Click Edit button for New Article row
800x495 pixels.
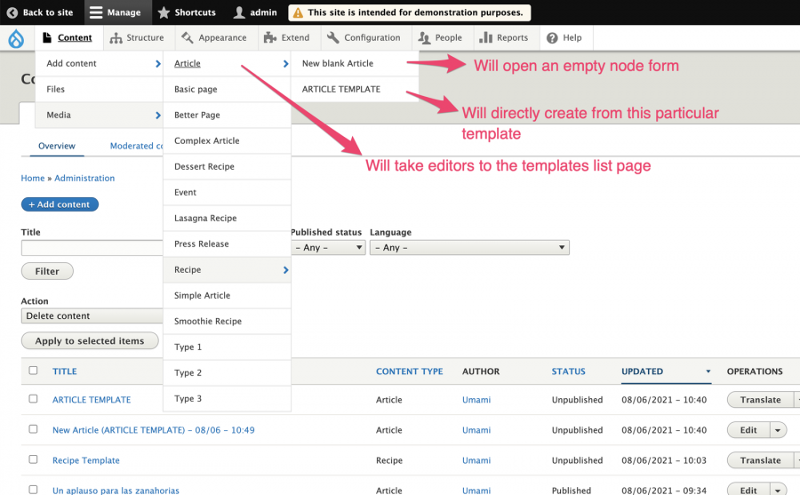coord(748,430)
